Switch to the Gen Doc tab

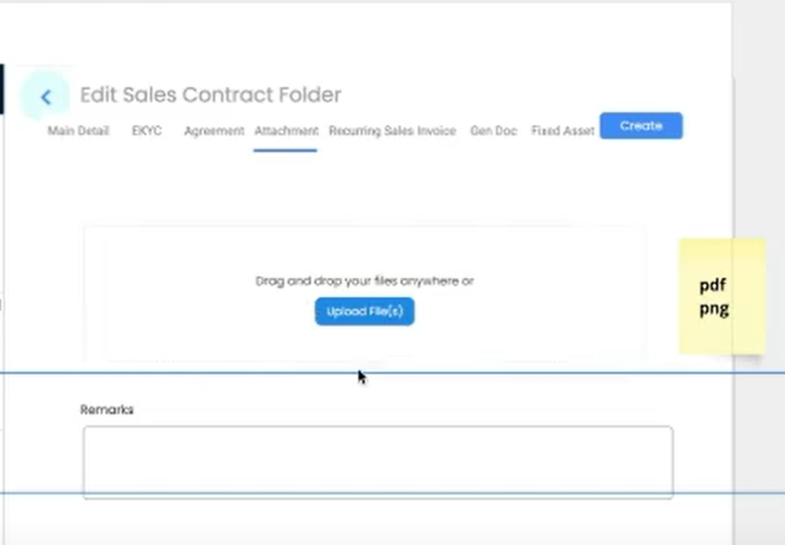[493, 131]
